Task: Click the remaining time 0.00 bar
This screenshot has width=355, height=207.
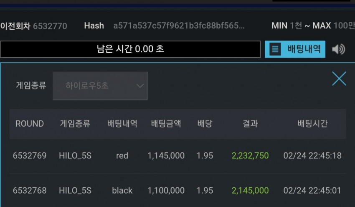Action: pos(130,49)
